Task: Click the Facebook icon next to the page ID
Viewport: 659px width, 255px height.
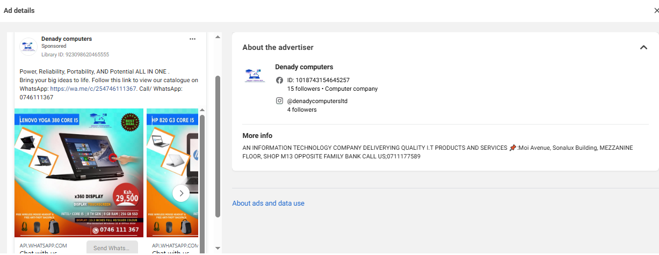Action: coord(279,80)
